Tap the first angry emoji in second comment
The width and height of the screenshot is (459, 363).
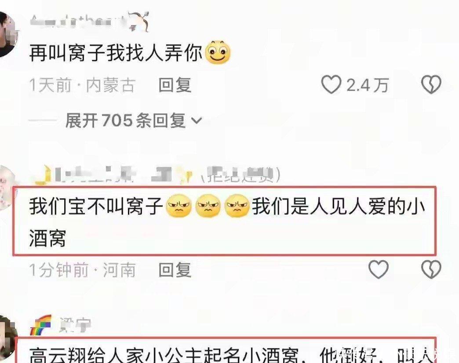178,206
